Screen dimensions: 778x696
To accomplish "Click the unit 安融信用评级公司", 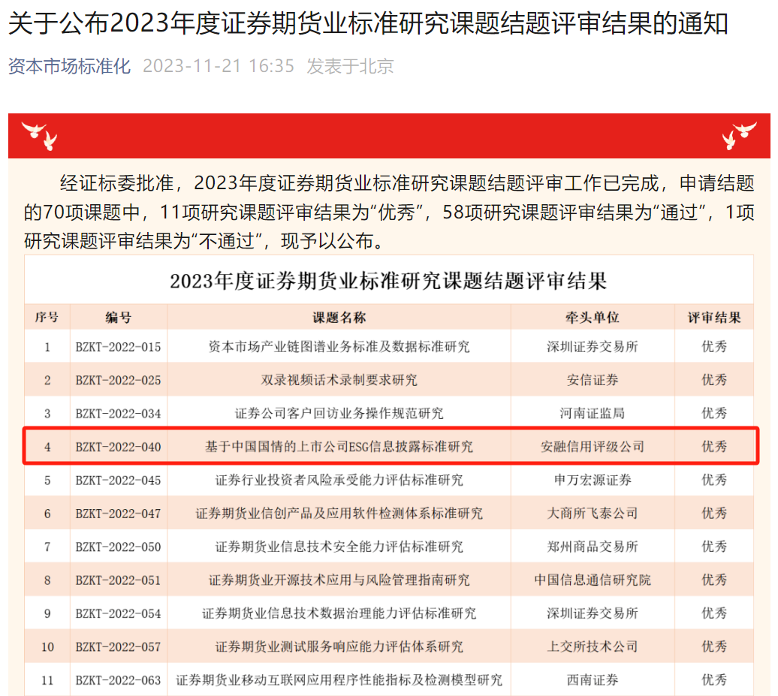I will tap(593, 447).
